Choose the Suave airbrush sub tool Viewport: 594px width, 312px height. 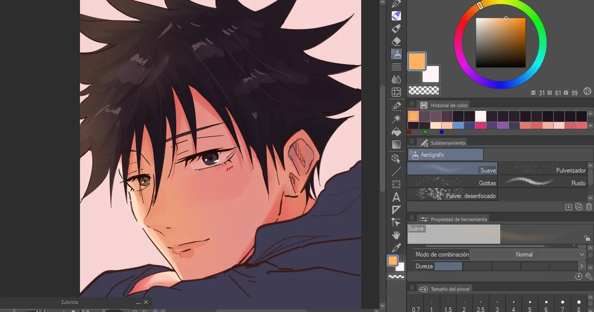(452, 169)
